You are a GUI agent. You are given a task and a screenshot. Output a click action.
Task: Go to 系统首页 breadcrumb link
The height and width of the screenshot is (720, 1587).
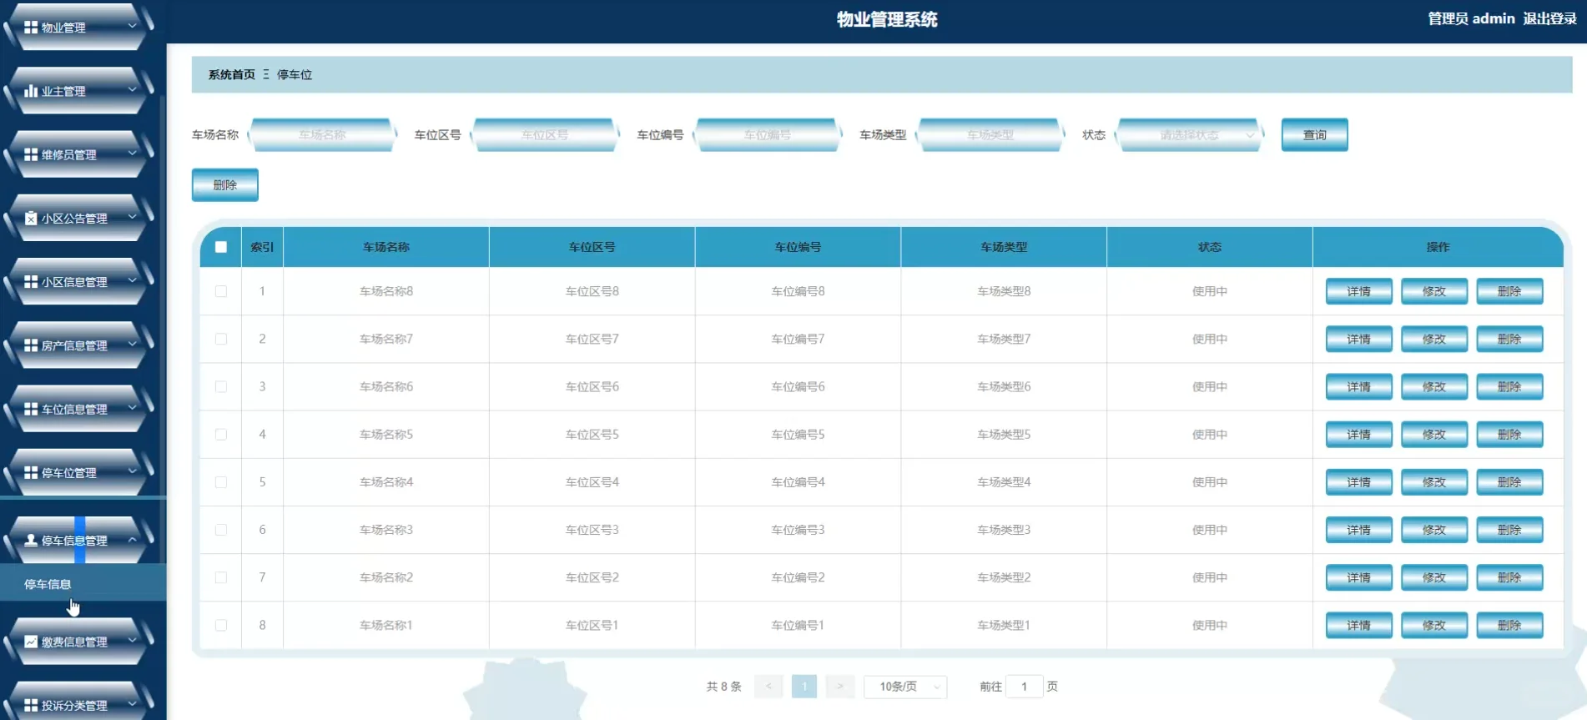[x=232, y=74]
